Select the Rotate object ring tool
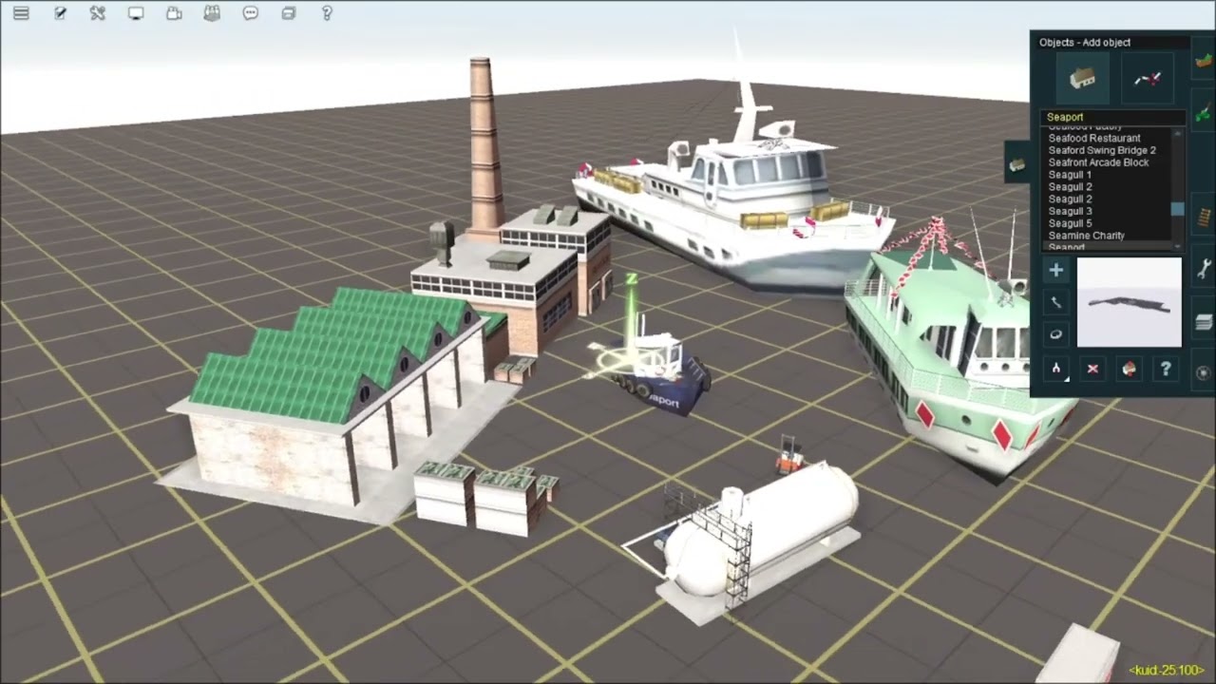 pos(1055,334)
